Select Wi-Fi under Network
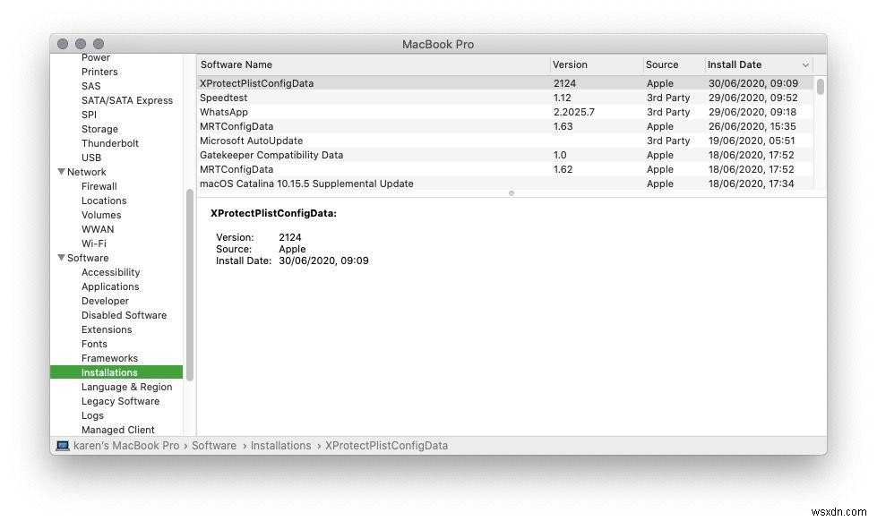Viewport: 877px width, 521px height. point(96,243)
